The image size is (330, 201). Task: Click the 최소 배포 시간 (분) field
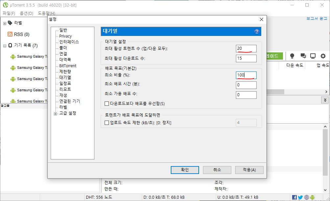[x=246, y=85]
